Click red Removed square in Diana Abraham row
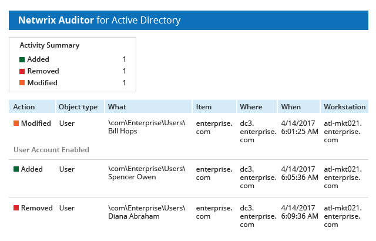This screenshot has width=376, height=241. click(x=16, y=208)
